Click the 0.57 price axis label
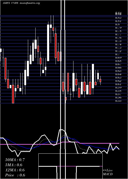Viewport: 128px width, 179px height. 118,94
